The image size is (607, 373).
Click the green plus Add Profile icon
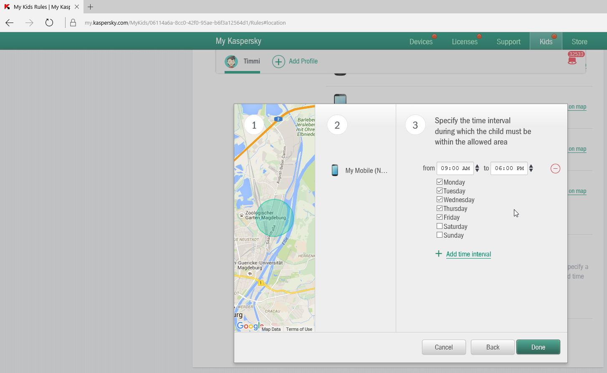(278, 61)
